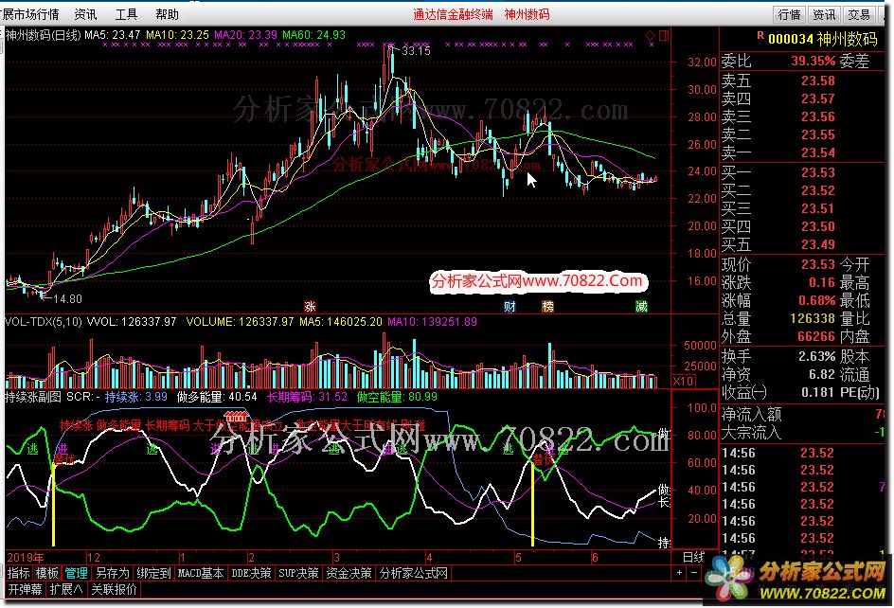
Task: Click the 14.80 low price label
Action: pyautogui.click(x=68, y=299)
